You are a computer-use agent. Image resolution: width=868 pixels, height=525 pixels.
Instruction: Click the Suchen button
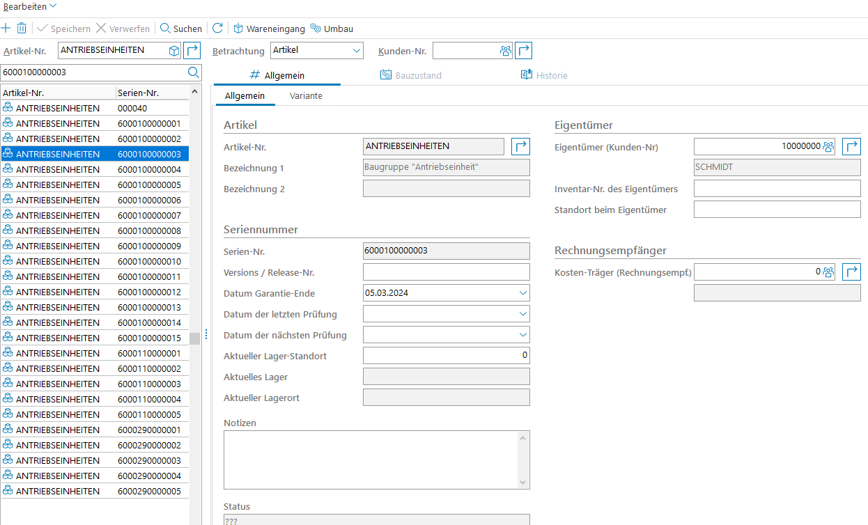point(181,29)
